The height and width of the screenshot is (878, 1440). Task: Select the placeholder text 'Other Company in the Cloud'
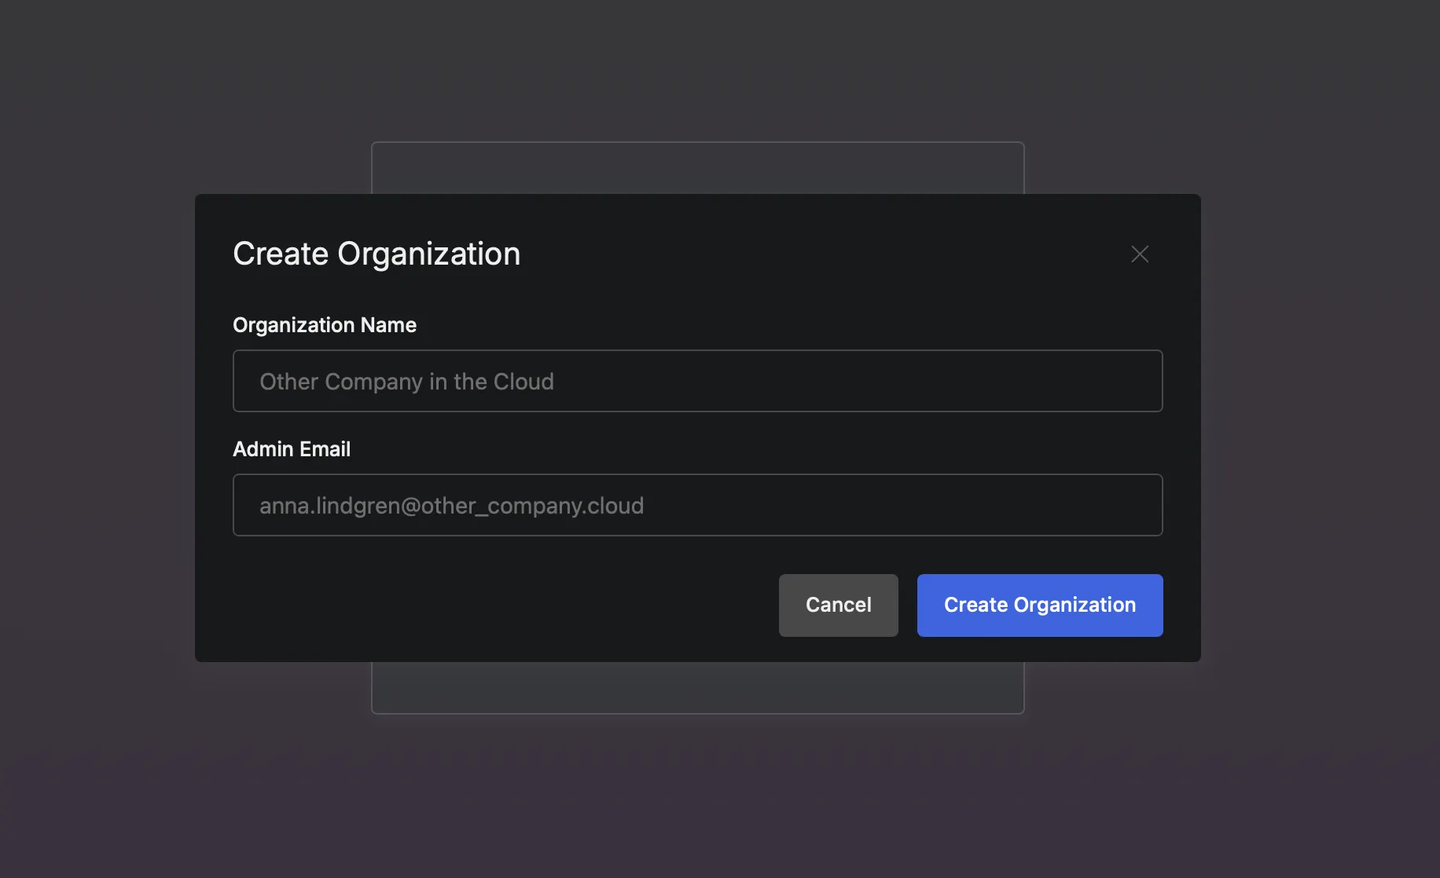[406, 381]
